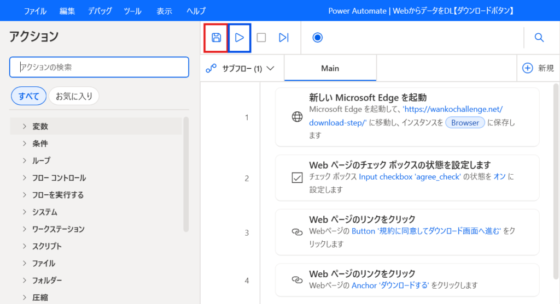This screenshot has height=304, width=560.
Task: Select the すべて filter
Action: pos(28,96)
